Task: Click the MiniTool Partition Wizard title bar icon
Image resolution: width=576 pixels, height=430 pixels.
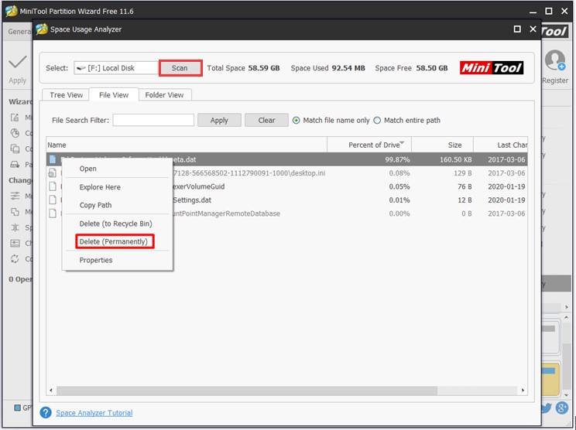Action: point(12,11)
